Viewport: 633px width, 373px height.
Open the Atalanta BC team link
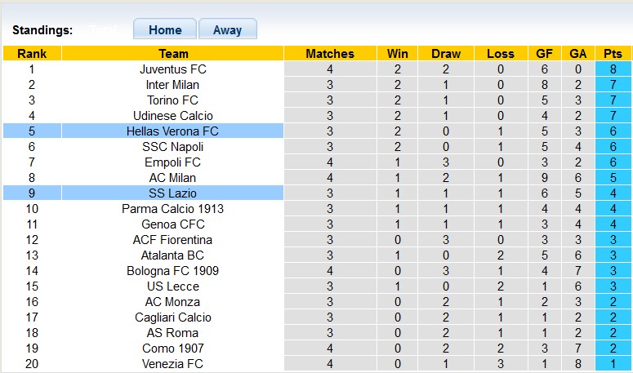[173, 255]
